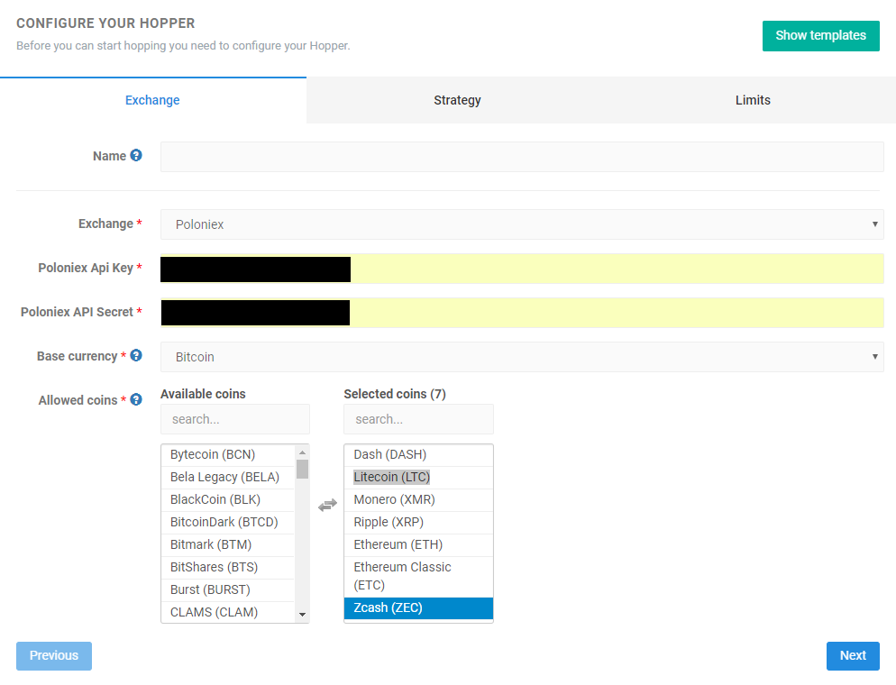Select Zcash (ZEC) in Selected coins
This screenshot has width=896, height=685.
pyautogui.click(x=418, y=608)
